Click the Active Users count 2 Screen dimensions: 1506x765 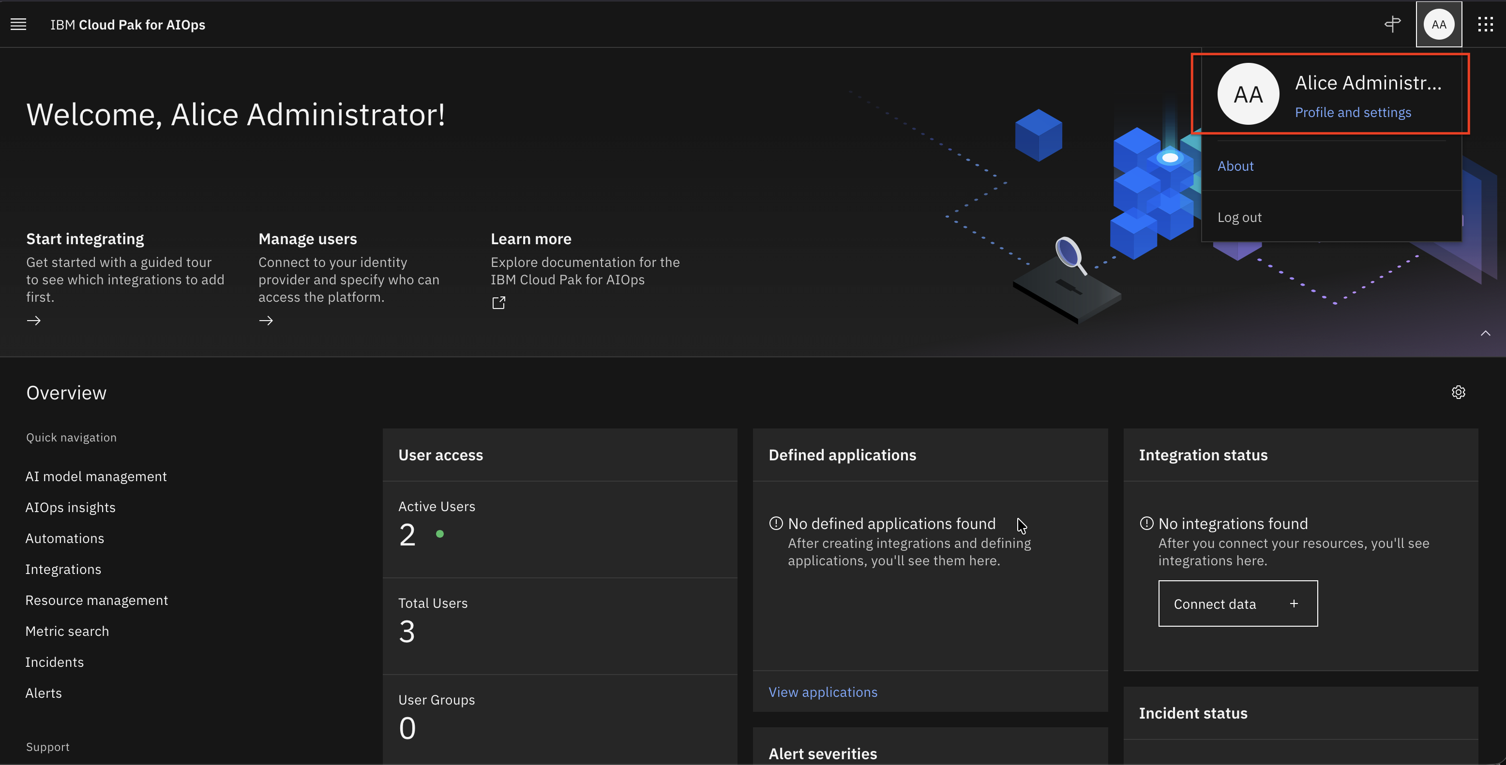pos(407,534)
